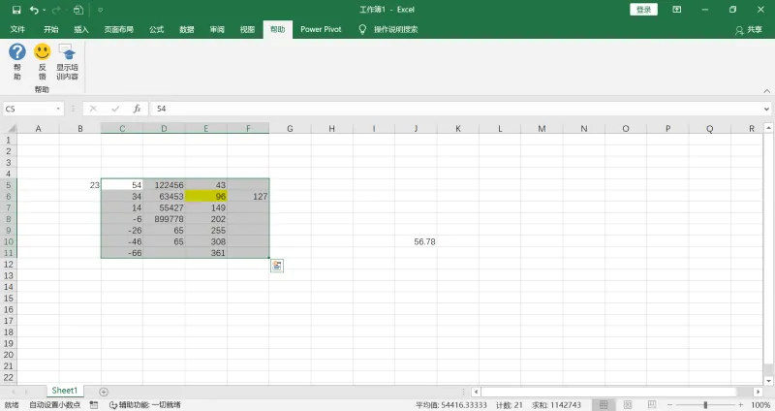Switch to Page Break Preview icon
The image size is (775, 411).
652,405
